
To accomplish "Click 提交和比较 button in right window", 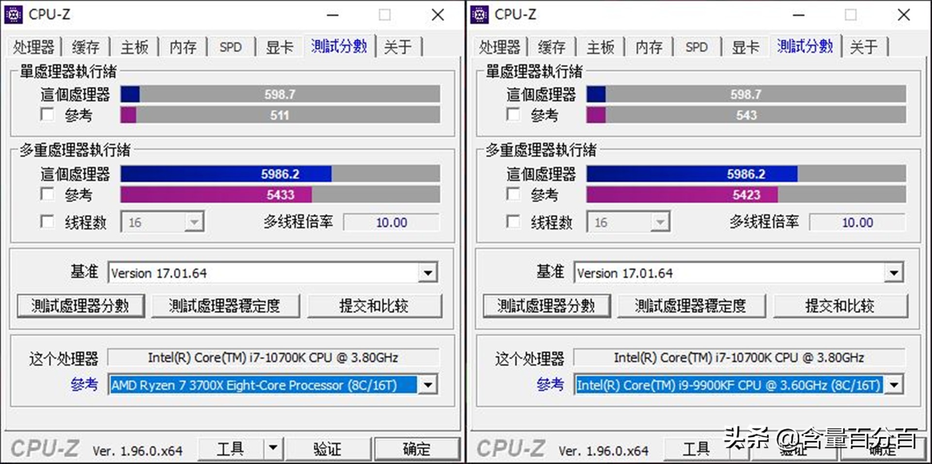I will point(841,305).
